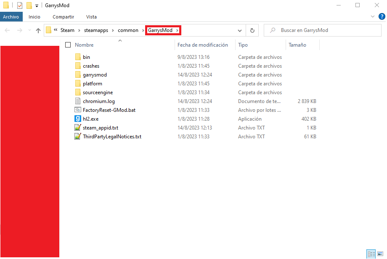Screen dimensions: 387x259
Task: Click the folder icon in address bar
Action: [x=49, y=30]
